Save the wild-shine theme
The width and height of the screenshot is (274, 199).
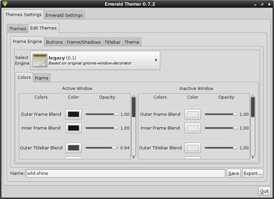click(x=234, y=173)
